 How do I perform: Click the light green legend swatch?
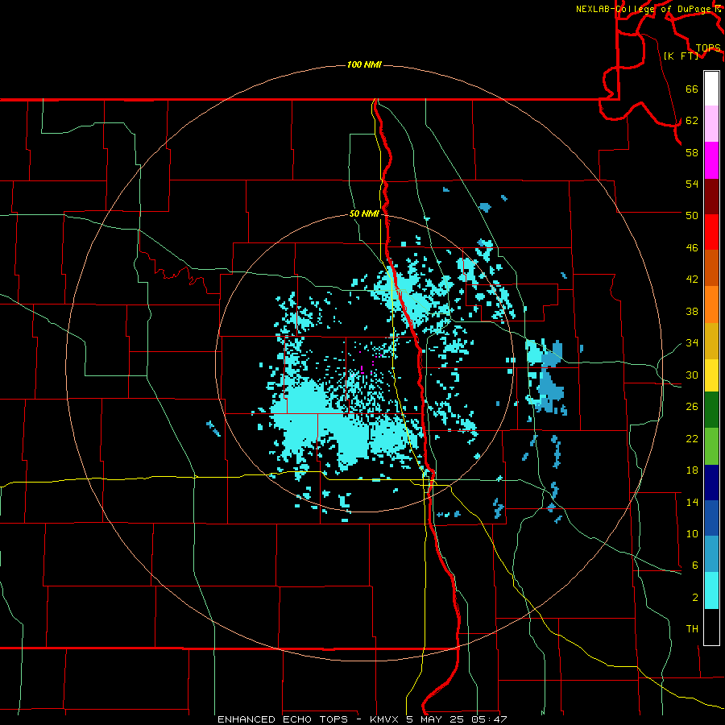[x=711, y=446]
